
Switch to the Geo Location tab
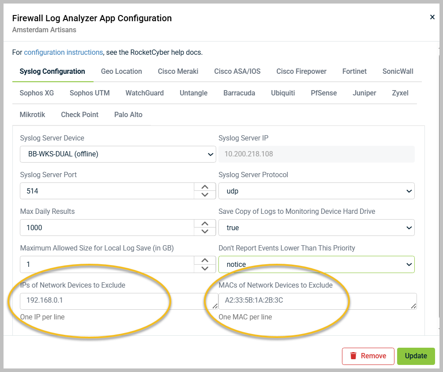click(121, 71)
